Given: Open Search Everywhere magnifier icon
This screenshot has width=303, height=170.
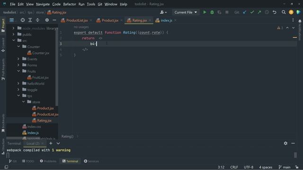Looking at the screenshot, I should click(284, 12).
